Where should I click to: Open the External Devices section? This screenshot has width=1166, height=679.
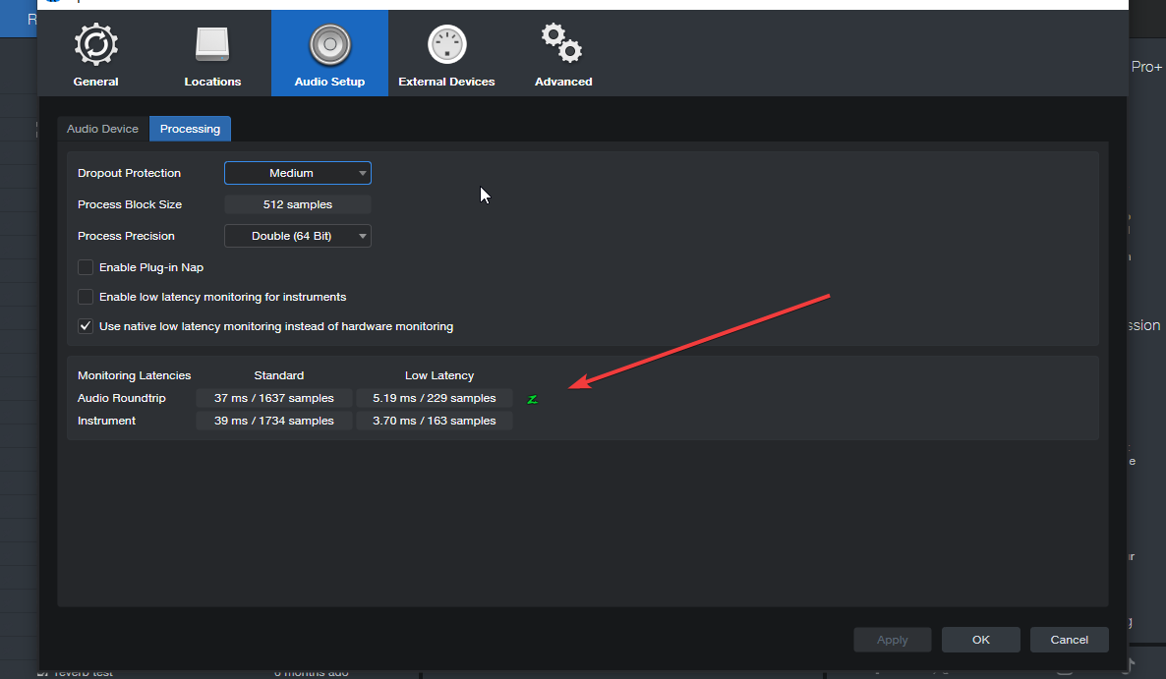446,53
